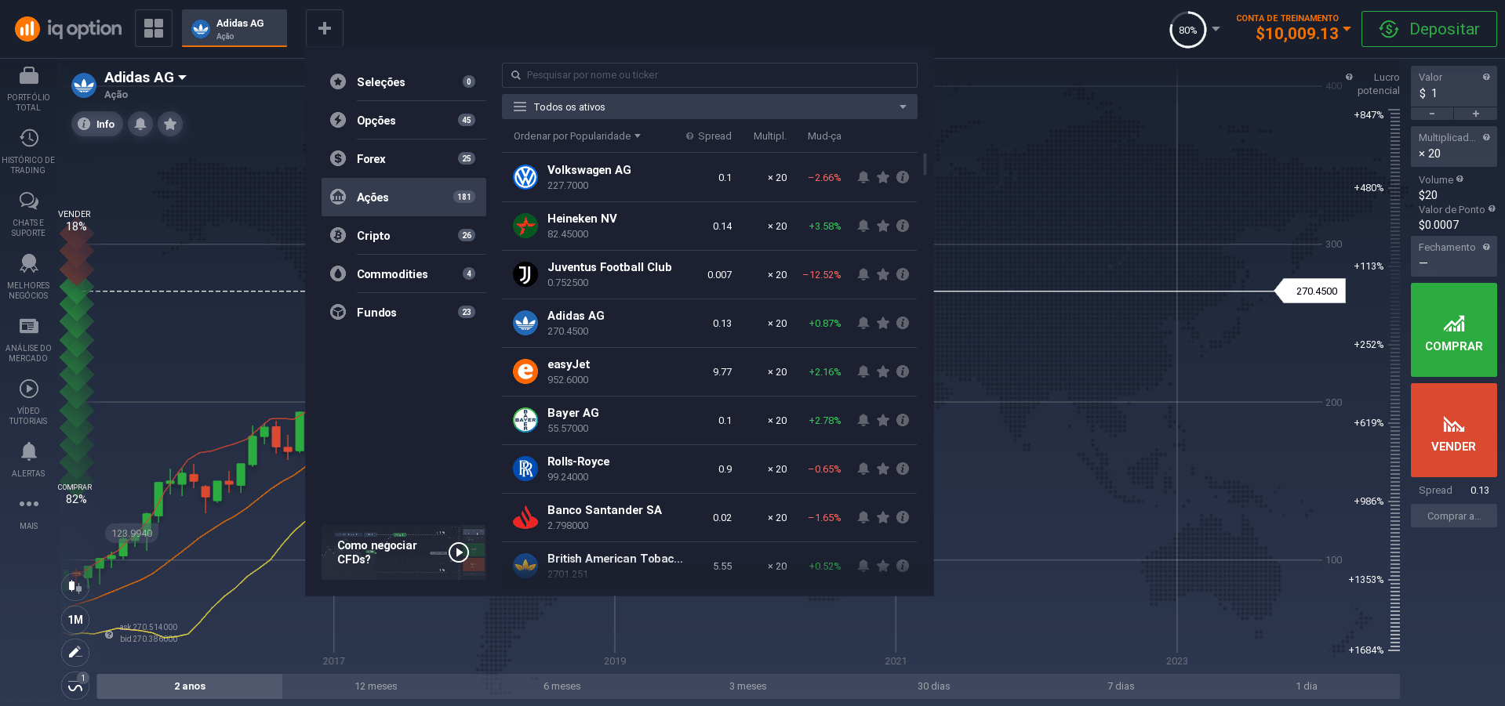Viewport: 1505px width, 706px height.
Task: Open the multi-chart grid layout icon
Action: click(154, 28)
